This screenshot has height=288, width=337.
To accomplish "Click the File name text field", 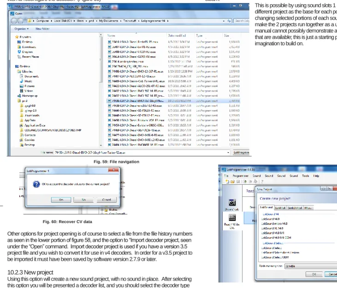I will pyautogui.click(x=140, y=153).
